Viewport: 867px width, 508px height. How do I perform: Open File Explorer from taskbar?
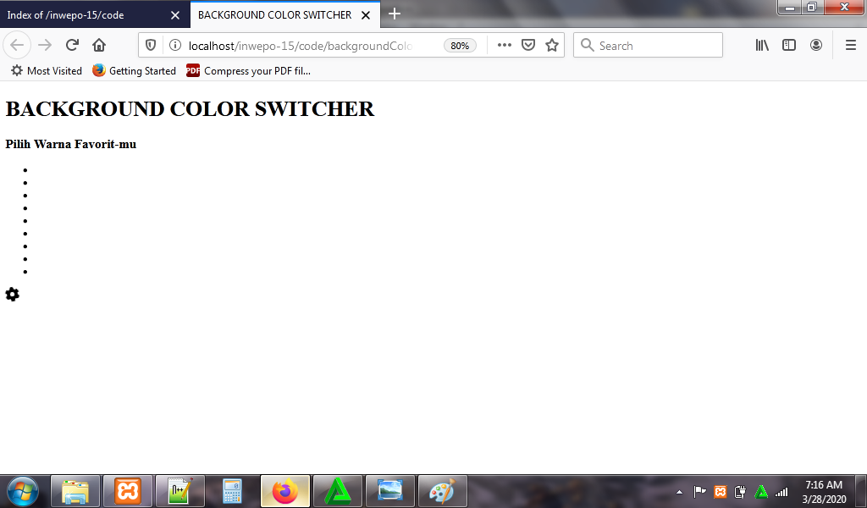click(75, 491)
